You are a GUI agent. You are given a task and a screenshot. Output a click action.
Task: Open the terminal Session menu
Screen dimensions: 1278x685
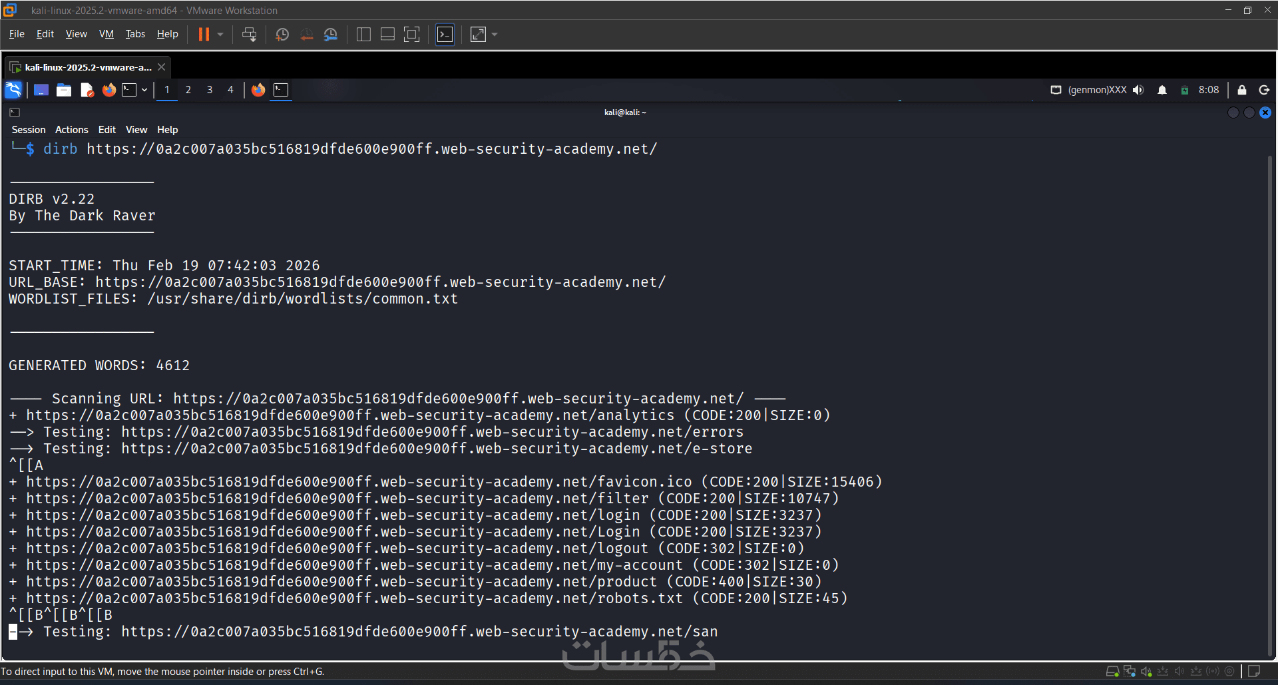[x=29, y=130]
